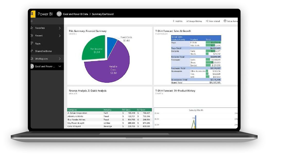Click the $15,377,505 grand total value
Image resolution: width=281 pixels, height=165 pixels.
pyautogui.click(x=215, y=83)
